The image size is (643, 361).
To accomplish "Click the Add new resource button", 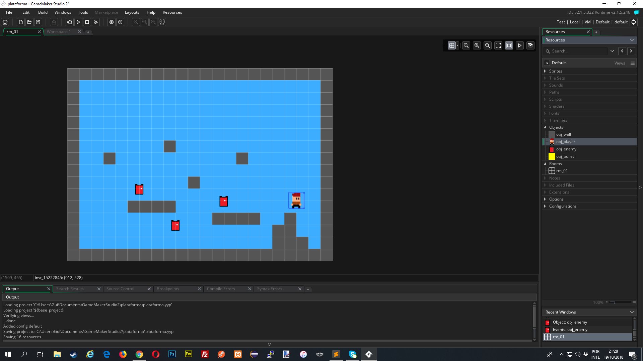I will point(596,31).
